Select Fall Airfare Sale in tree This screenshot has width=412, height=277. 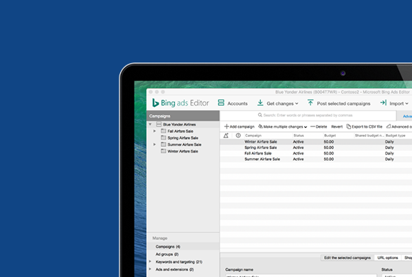point(180,131)
